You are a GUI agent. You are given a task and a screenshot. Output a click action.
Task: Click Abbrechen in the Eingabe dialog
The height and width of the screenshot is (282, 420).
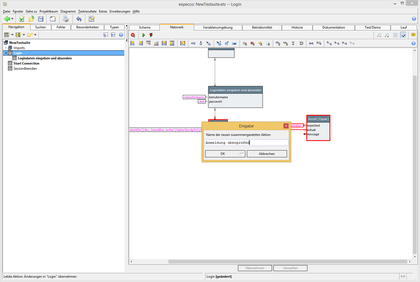267,154
